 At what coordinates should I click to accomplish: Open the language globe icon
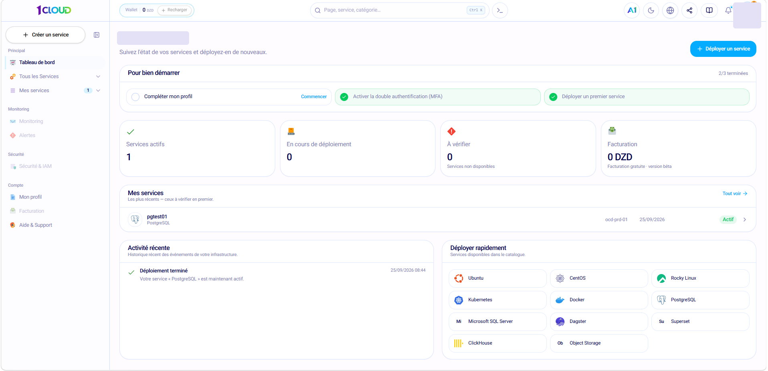[670, 10]
